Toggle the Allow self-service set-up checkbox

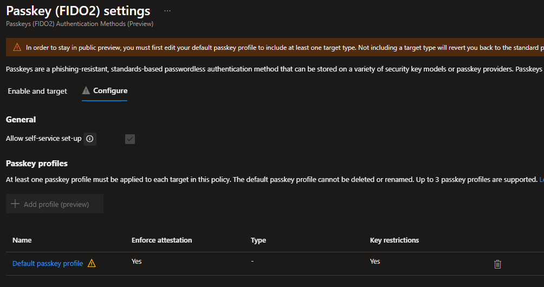[x=130, y=139]
